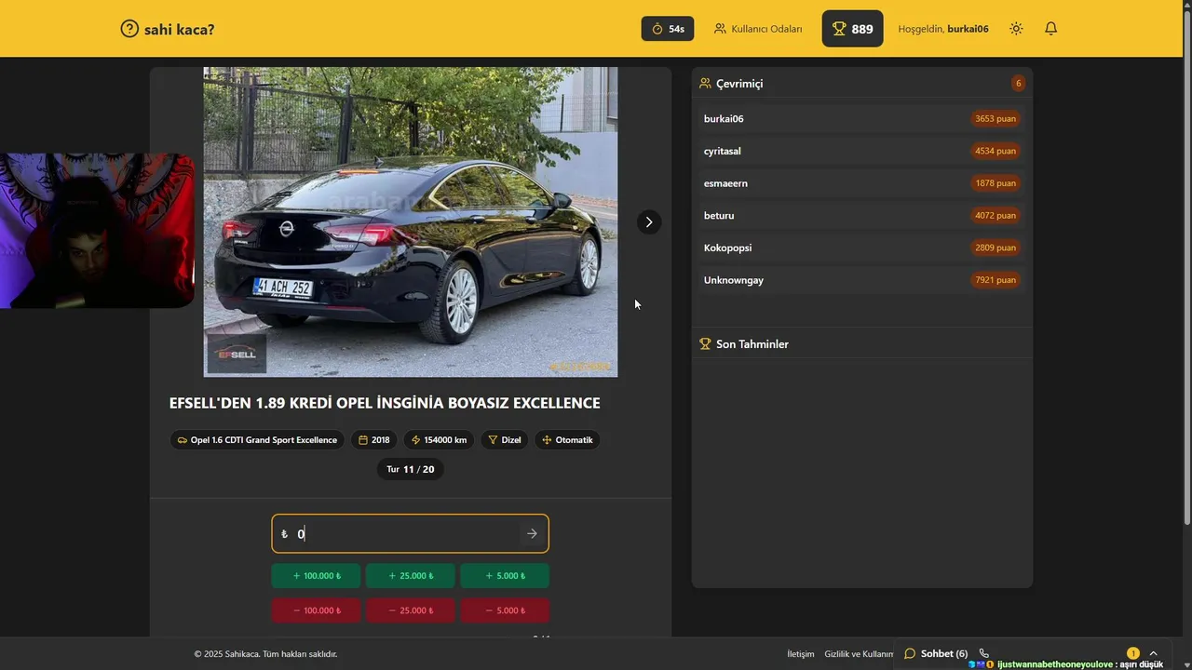Expand chat with the up chevron
This screenshot has height=670, width=1192.
(x=1153, y=653)
